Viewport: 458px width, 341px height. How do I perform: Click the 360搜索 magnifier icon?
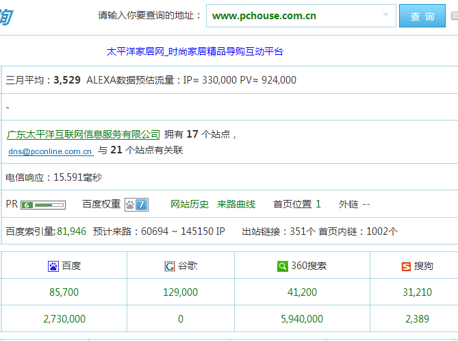[282, 266]
